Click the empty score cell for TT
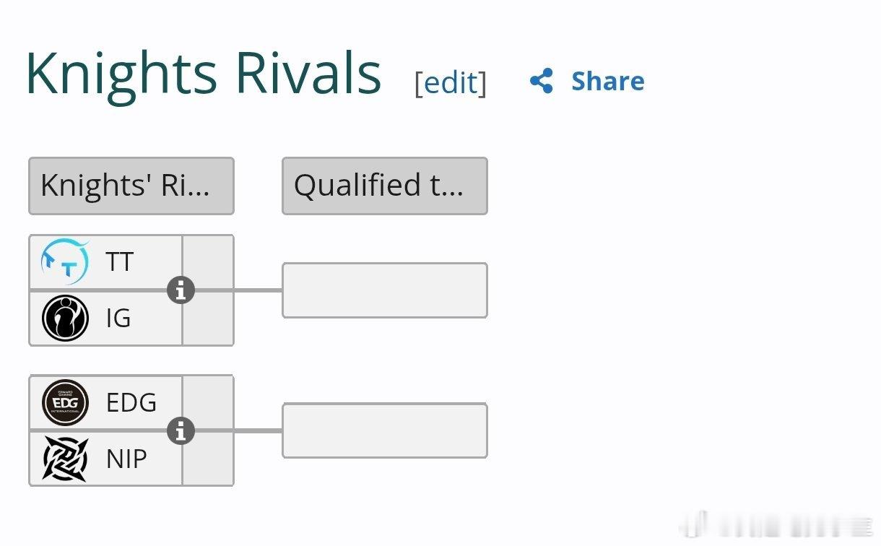 [208, 262]
